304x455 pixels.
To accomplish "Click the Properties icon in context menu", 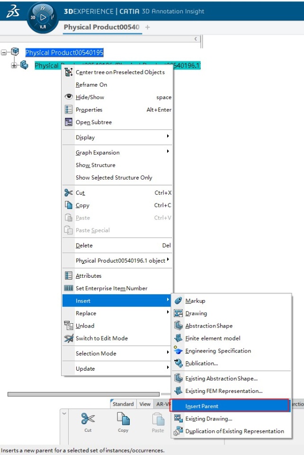I will click(69, 109).
